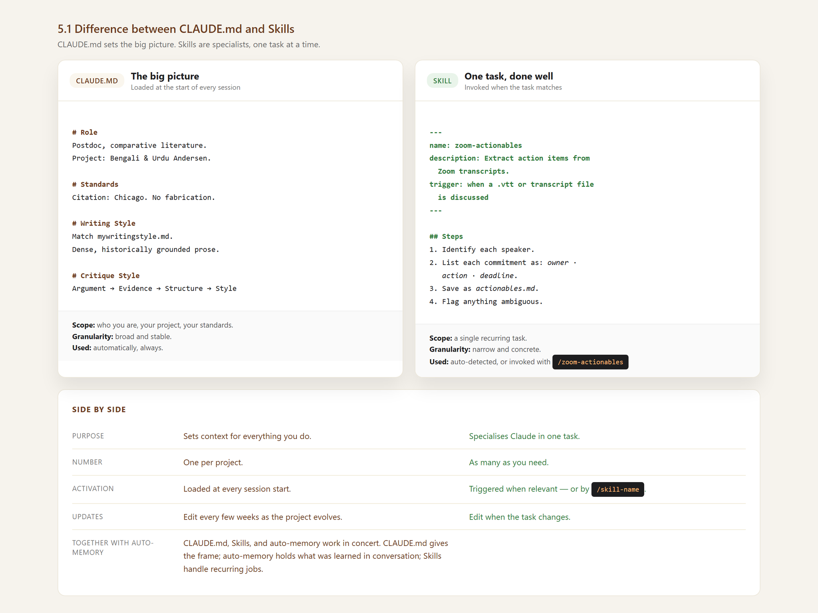Click the line 'Postdoc, comparative literature.'
The image size is (818, 613).
(139, 145)
